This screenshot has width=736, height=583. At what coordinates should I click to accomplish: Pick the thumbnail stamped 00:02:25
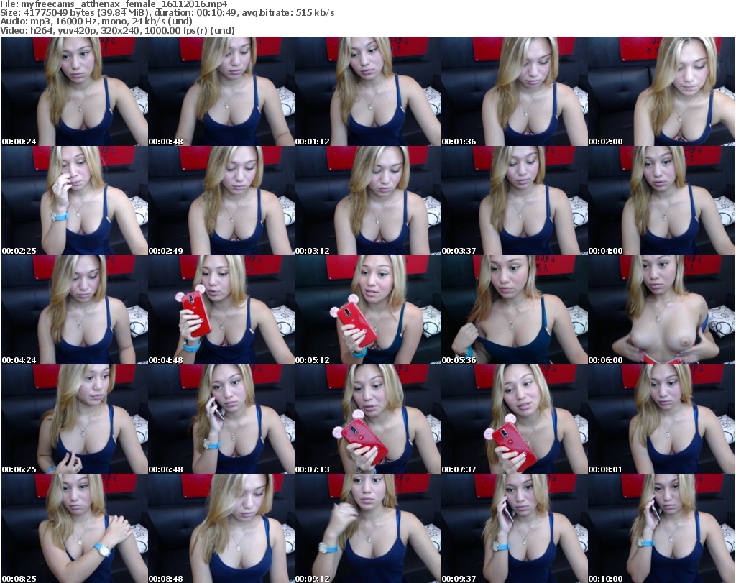click(75, 201)
